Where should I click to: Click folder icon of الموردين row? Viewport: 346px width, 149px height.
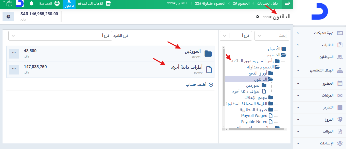208,53
